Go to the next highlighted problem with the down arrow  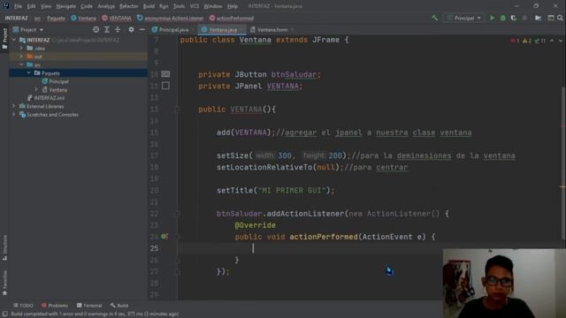[561, 41]
